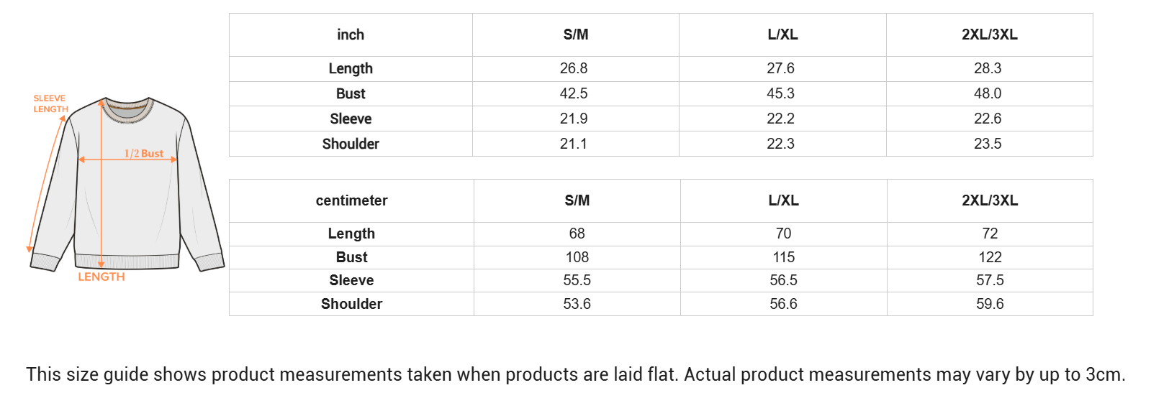The width and height of the screenshot is (1151, 398).
Task: Click the orange SLEEVE LENGTH label
Action: pos(50,104)
